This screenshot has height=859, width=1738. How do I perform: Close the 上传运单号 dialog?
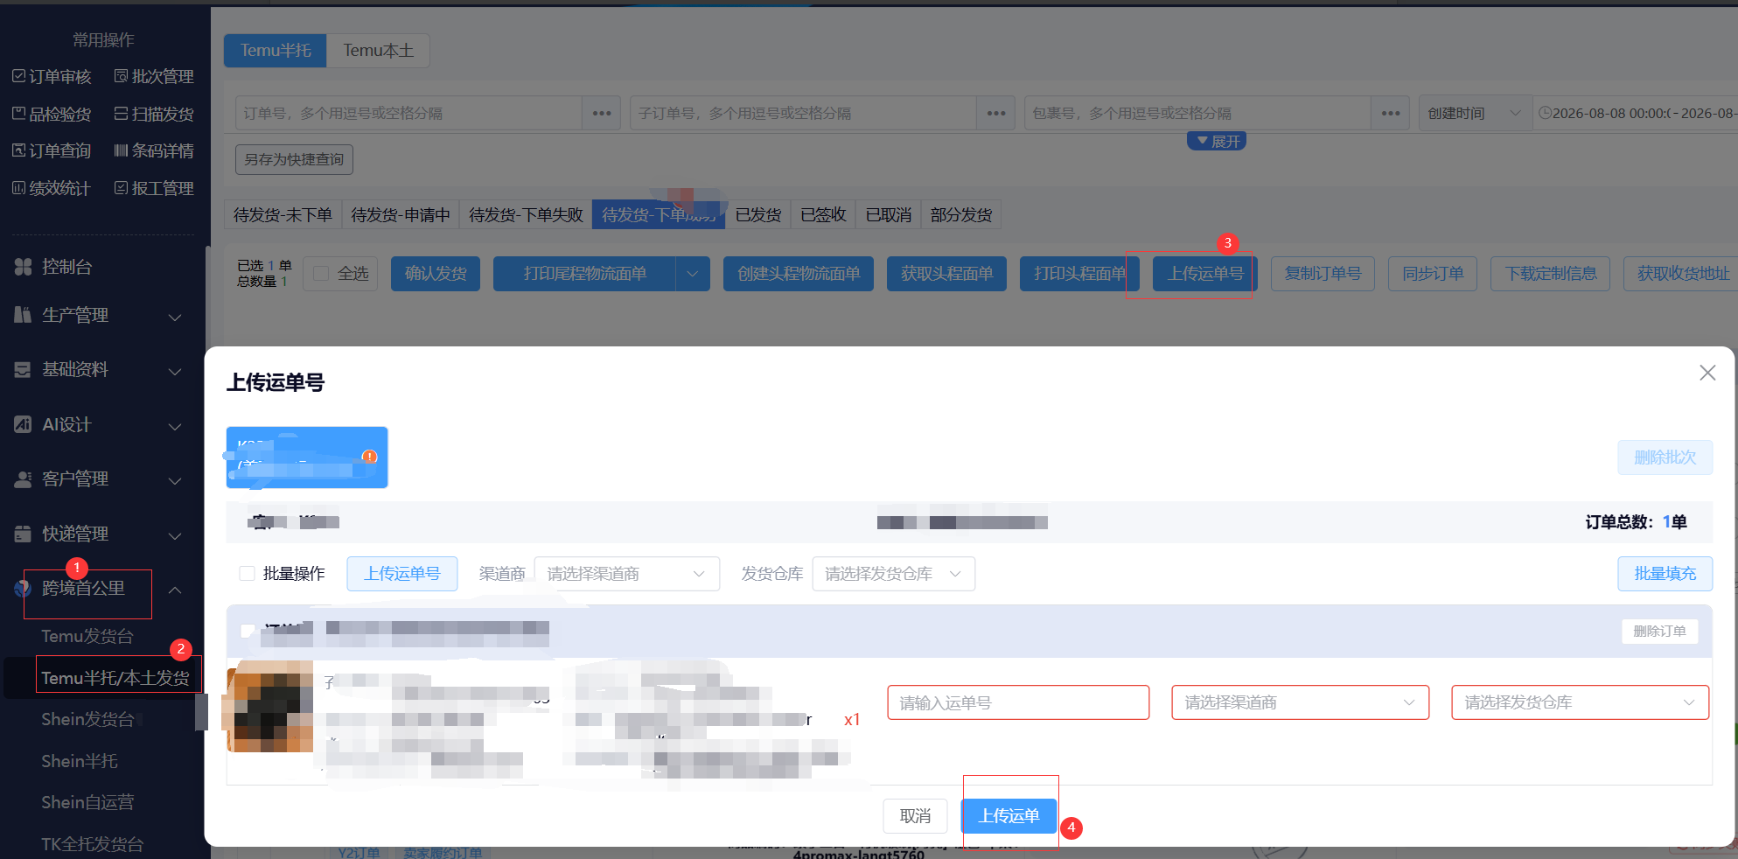coord(1707,373)
